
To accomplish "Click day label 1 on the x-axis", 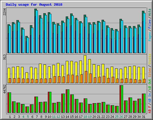I will pos(10,117).
